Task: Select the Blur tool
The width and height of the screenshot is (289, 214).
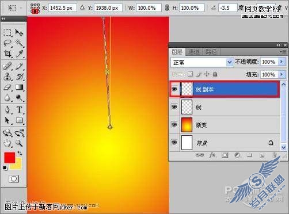Action: (x=7, y=98)
